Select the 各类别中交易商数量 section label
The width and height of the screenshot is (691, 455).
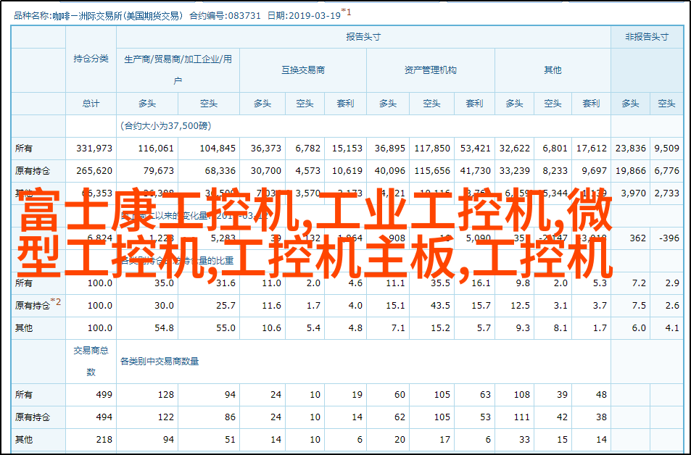160,362
